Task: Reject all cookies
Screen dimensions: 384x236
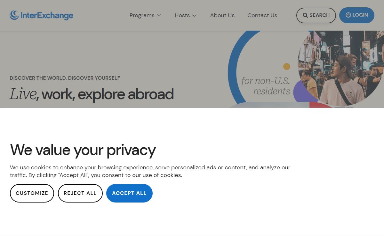Action: pyautogui.click(x=80, y=193)
